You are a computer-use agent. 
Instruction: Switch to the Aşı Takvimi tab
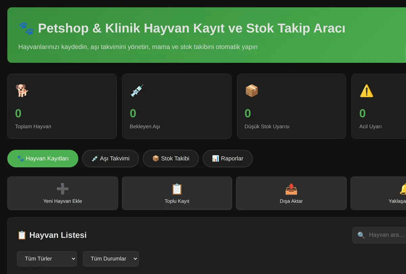110,158
